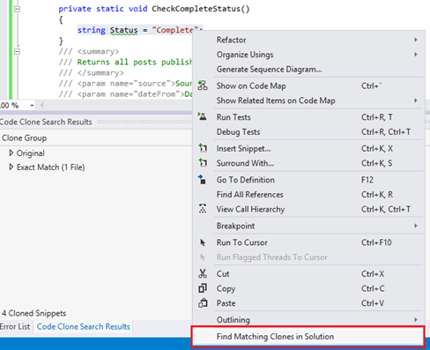
Task: Expand the Original clone group node
Action: pos(11,153)
